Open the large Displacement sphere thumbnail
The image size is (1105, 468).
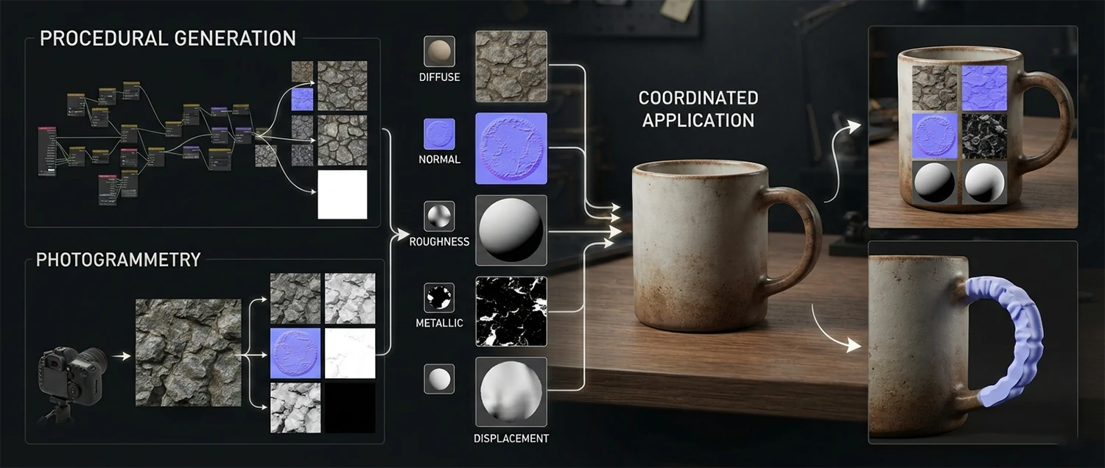511,394
